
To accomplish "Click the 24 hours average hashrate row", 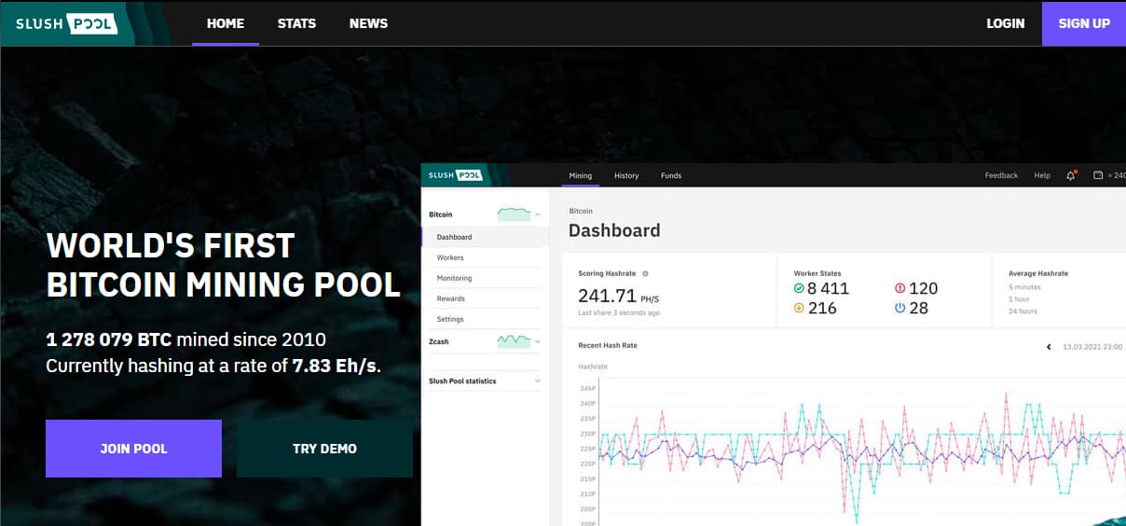I will point(1023,311).
